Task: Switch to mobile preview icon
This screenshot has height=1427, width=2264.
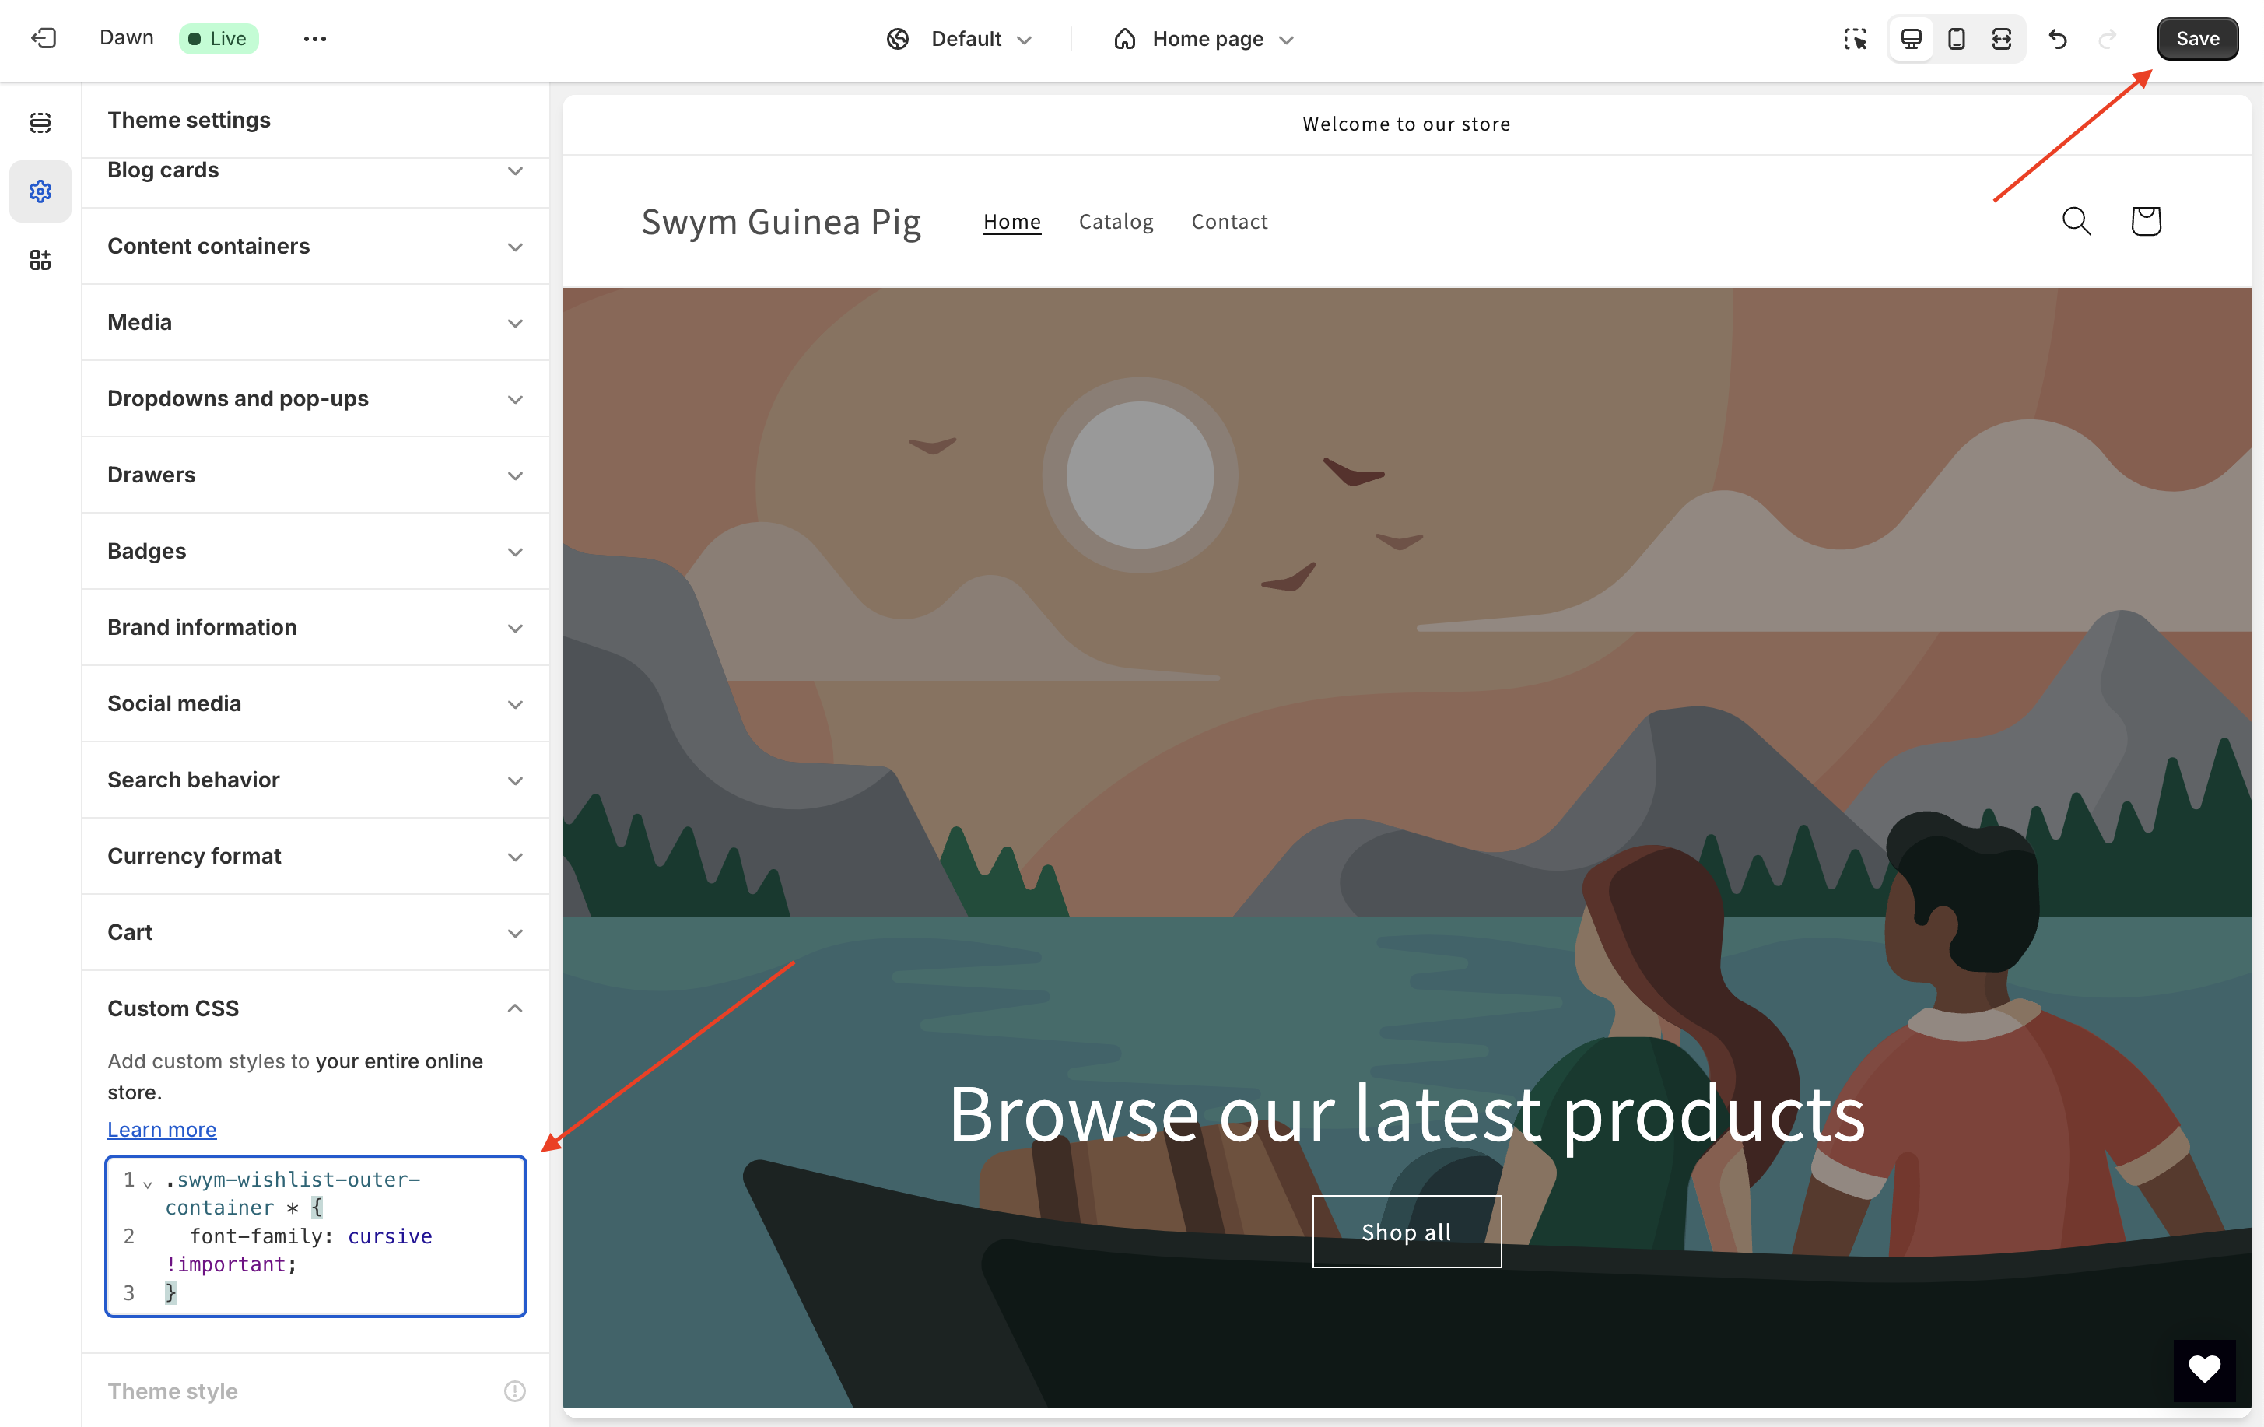Action: coord(1957,39)
